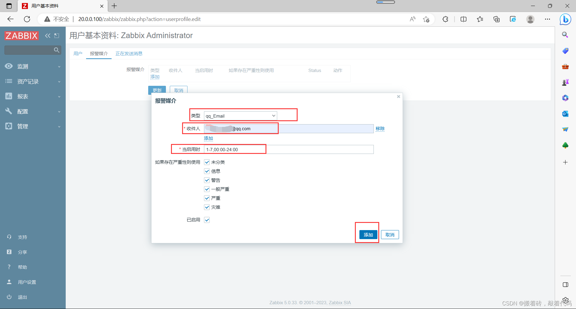The height and width of the screenshot is (309, 576).
Task: Click the not-secure warning icon in address bar
Action: pyautogui.click(x=47, y=19)
